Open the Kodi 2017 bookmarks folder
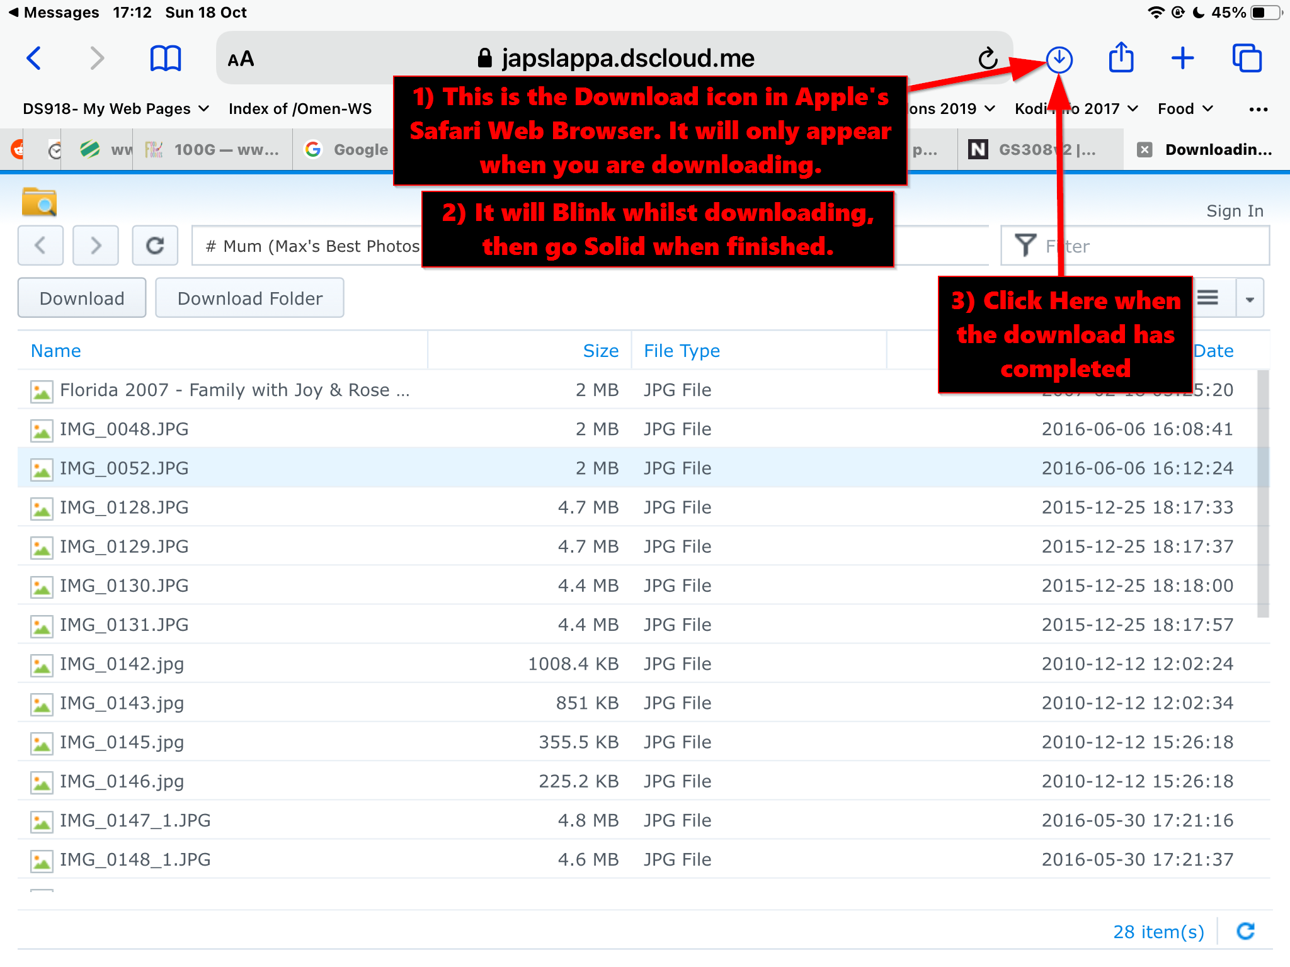 point(1076,109)
